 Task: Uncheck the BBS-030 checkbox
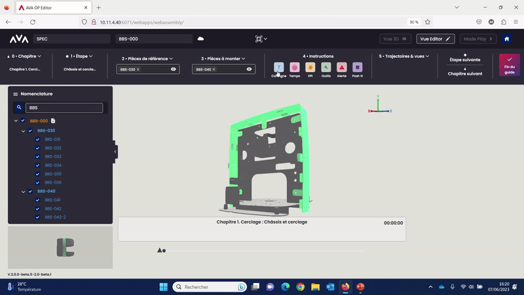(x=30, y=130)
